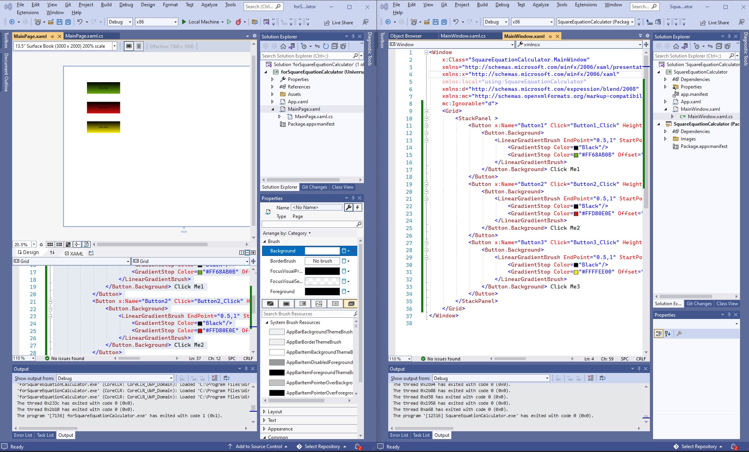Click Background brush white swatch
The height and width of the screenshot is (452, 749).
322,251
